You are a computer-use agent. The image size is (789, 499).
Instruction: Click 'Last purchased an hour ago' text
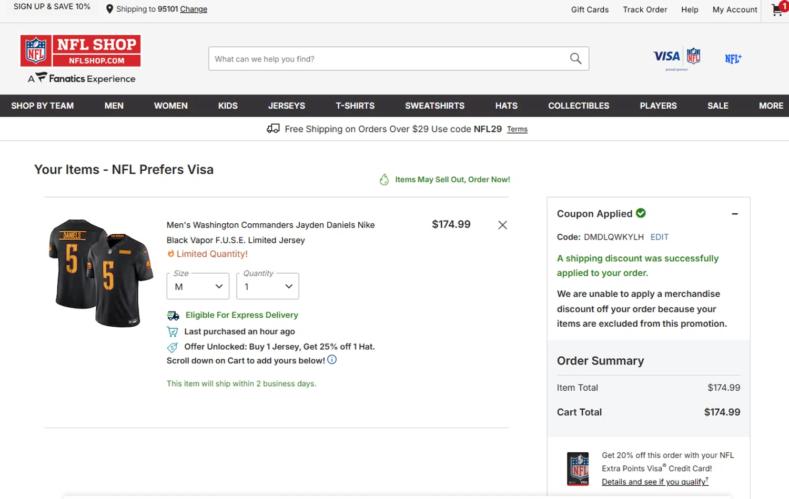pos(239,331)
